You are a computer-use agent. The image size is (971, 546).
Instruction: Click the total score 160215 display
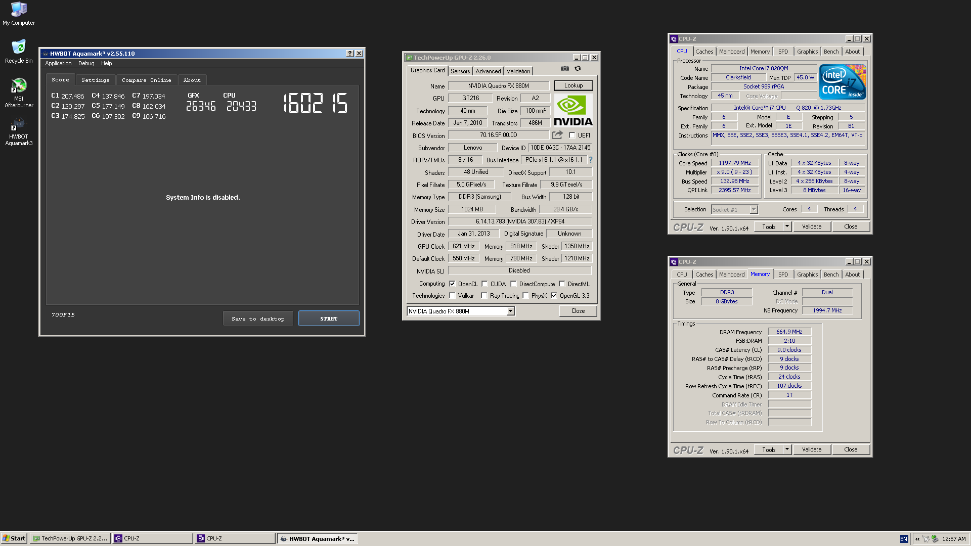(x=316, y=103)
